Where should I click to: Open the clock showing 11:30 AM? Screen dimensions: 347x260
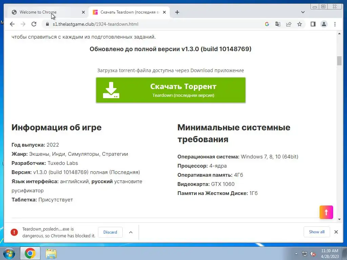330,254
